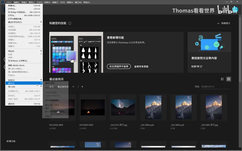This screenshot has height=151, width=242.
Task: Open the 窗口(W) menu
Action: (78, 2)
